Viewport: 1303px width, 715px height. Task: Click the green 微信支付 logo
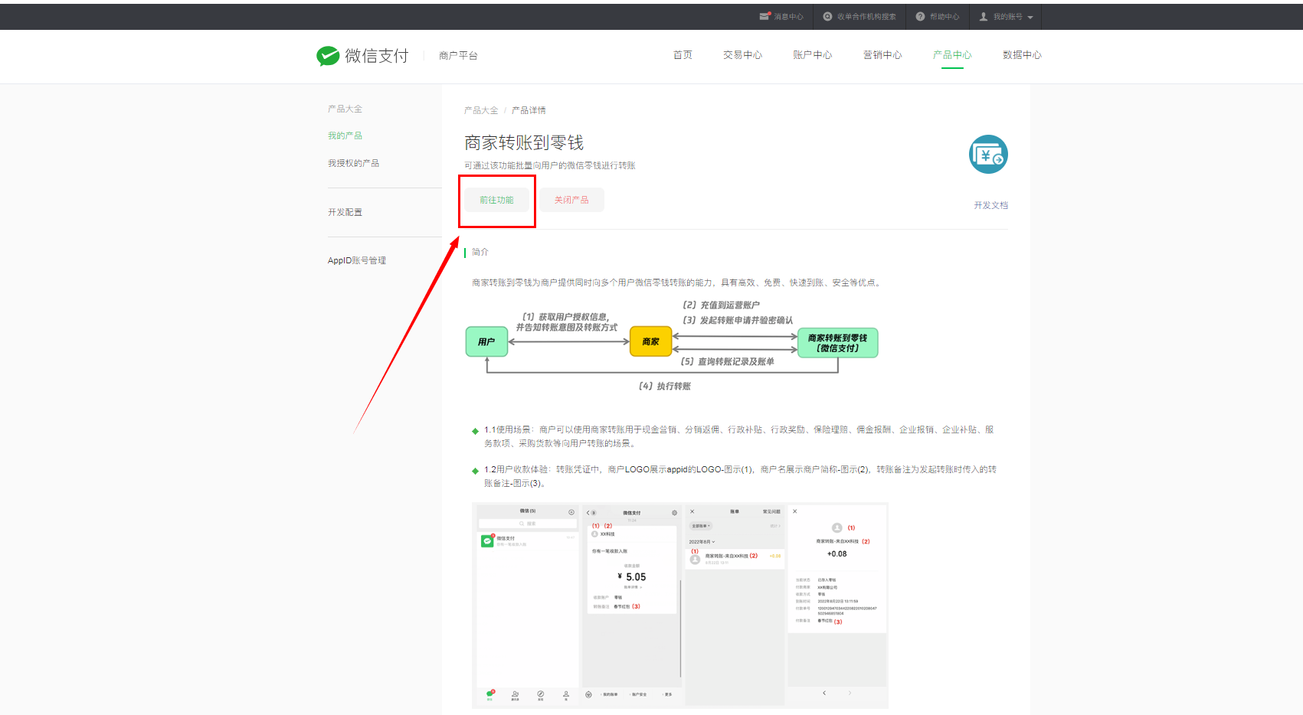pos(328,56)
